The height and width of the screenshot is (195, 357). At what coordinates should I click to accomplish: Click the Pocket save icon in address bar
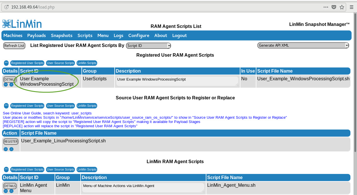coord(334,7)
